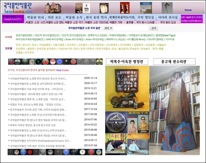Open 사이버 전시실 menu
Viewport: 206px width, 163px height.
coord(168,17)
